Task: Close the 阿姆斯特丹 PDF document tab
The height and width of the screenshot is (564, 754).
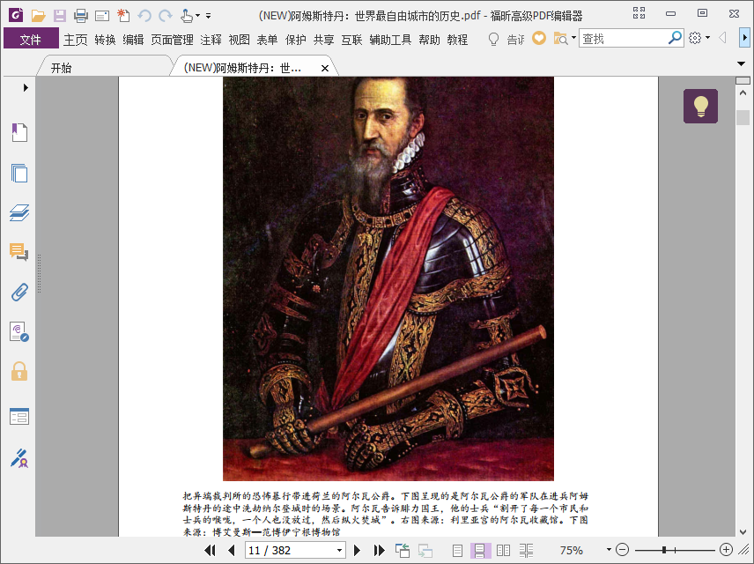Action: pos(325,69)
